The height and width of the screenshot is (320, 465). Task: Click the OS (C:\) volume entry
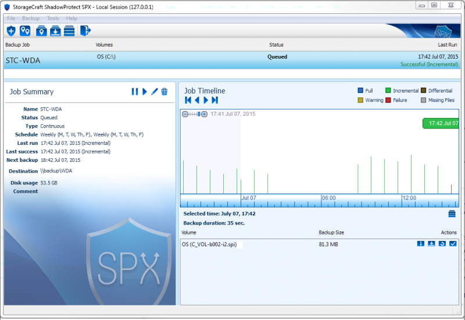coord(106,56)
